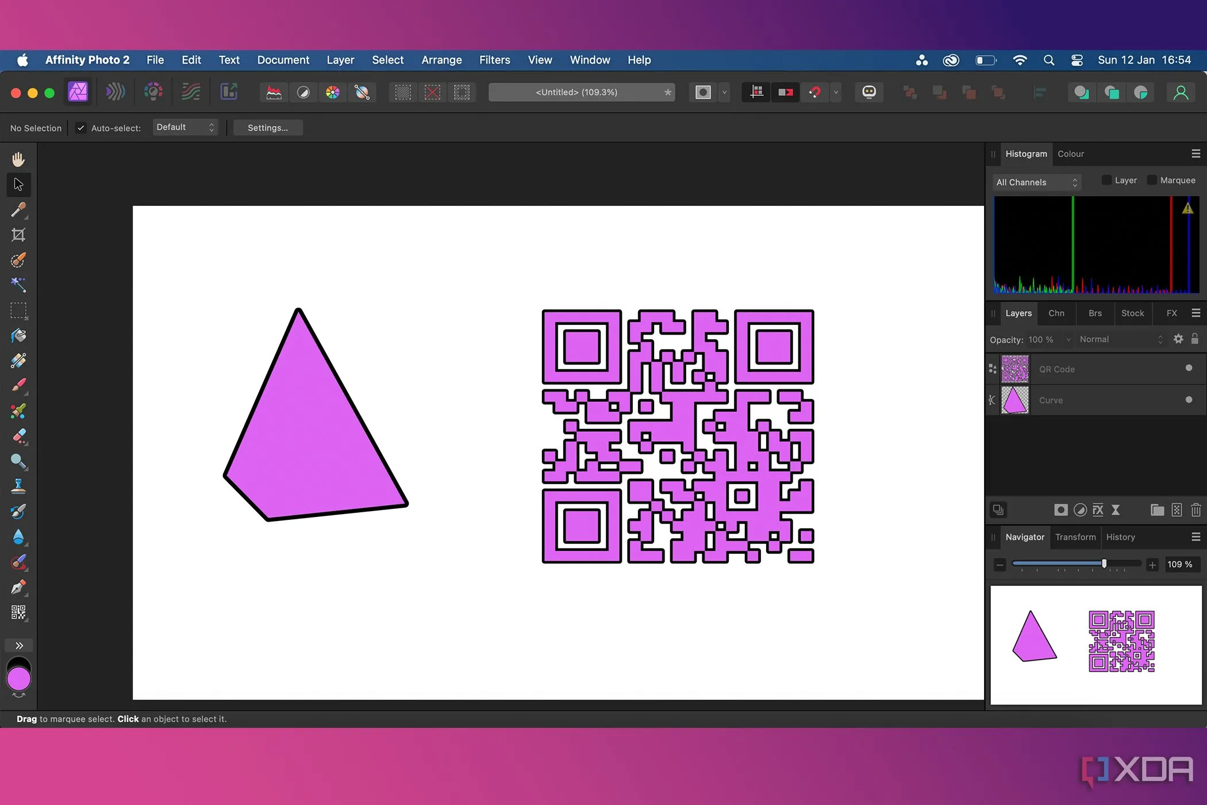Select the Move tool arrow
Screen dimensions: 1207x805
[x=18, y=185]
